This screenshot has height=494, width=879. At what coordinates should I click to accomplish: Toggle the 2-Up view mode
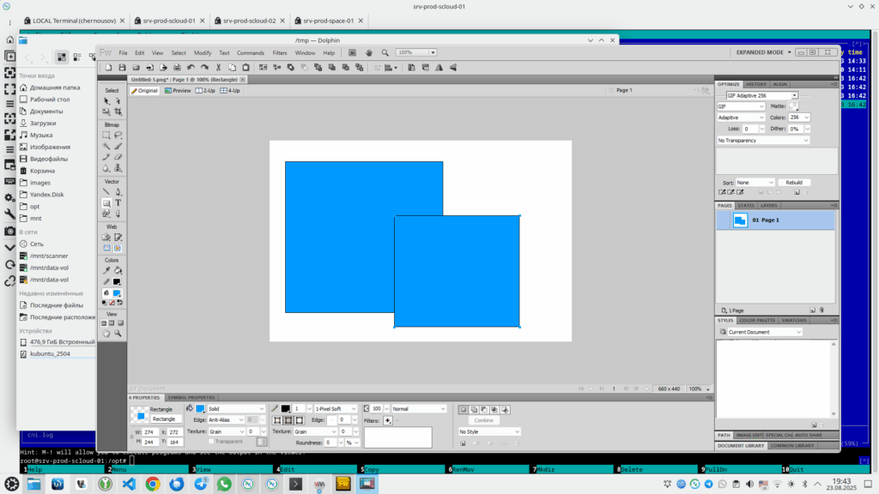coord(206,90)
